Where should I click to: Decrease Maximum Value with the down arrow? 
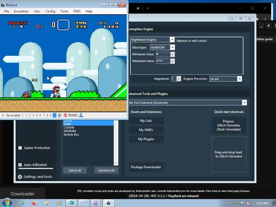[x=172, y=62]
